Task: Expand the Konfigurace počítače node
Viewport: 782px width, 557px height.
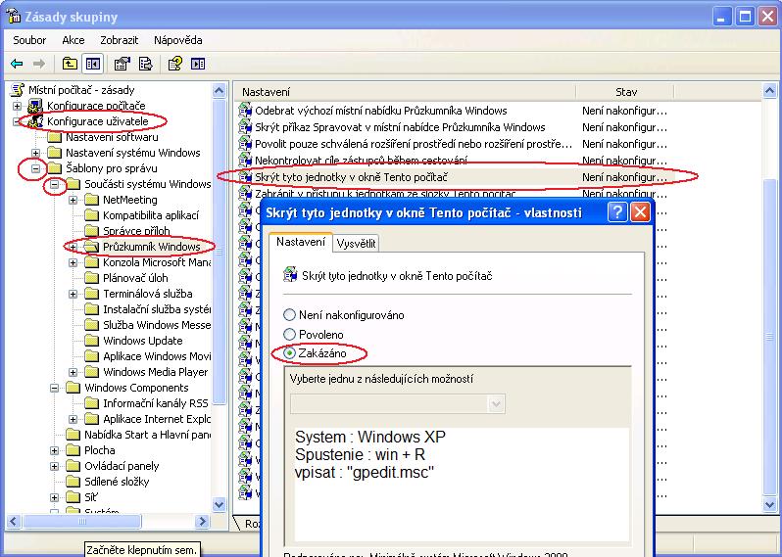Action: (x=17, y=106)
